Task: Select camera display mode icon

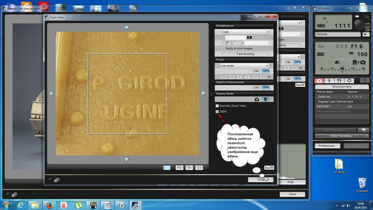Action: (256, 99)
